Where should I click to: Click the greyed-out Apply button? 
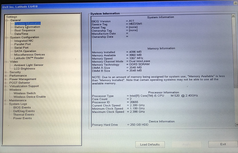tap(187, 144)
